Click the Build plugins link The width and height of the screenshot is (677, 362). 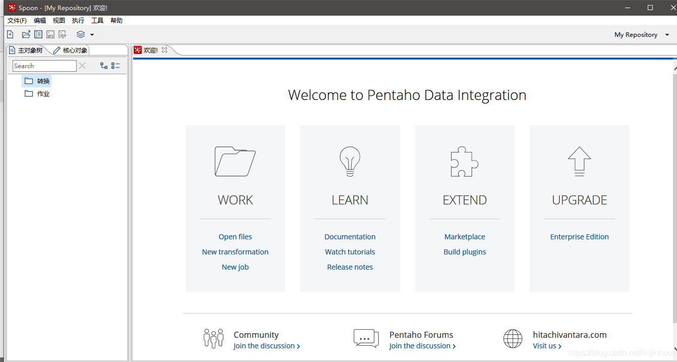pyautogui.click(x=465, y=252)
